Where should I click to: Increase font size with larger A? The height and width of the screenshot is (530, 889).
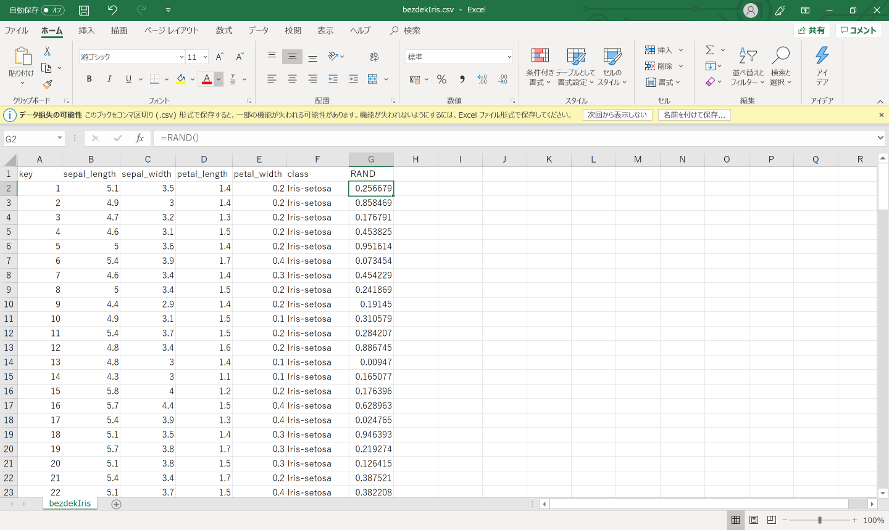(x=220, y=57)
